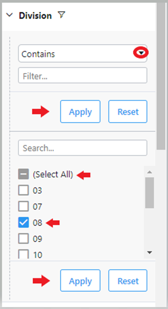The height and width of the screenshot is (309, 168).
Task: Click the list scrollbar down arrow
Action: pyautogui.click(x=150, y=252)
